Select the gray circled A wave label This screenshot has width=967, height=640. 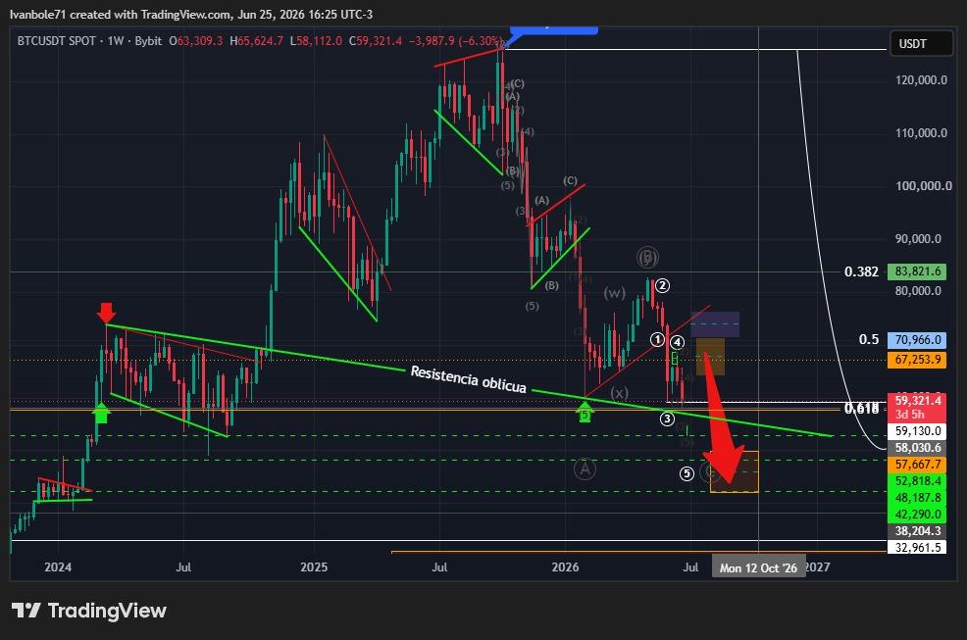click(585, 469)
